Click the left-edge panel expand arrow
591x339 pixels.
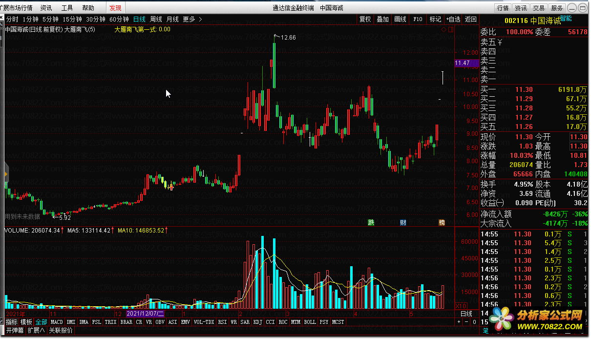(x=6, y=173)
